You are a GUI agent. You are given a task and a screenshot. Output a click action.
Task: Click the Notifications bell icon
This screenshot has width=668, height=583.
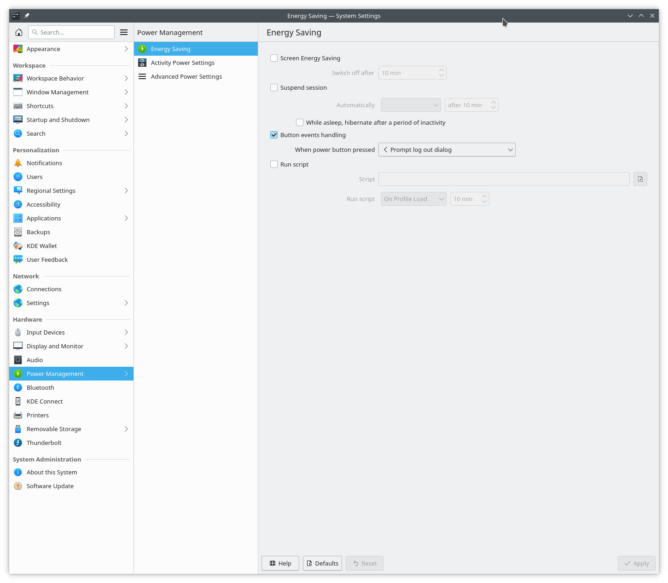click(18, 163)
